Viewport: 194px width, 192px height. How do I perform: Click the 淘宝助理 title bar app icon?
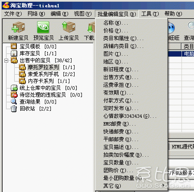pos(6,5)
